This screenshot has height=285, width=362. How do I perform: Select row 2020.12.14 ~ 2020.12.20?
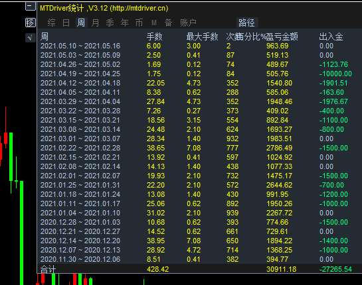pos(199,241)
